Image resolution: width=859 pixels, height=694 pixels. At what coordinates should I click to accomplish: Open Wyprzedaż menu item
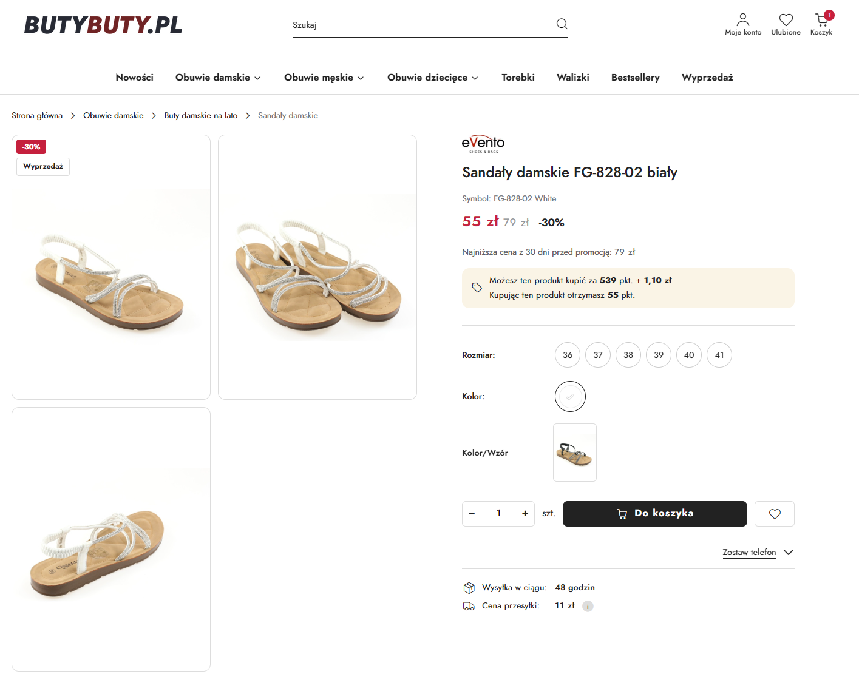[707, 78]
